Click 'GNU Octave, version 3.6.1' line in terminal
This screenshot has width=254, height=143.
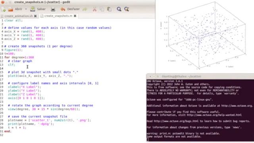coord(165,81)
